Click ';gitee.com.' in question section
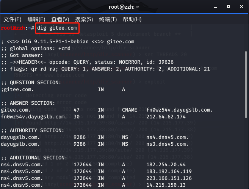Viewport: 249px width, 189px height. 17,90
